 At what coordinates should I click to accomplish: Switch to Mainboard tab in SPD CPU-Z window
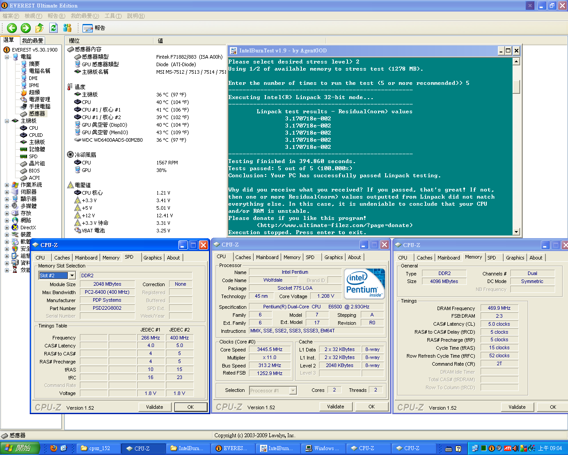pyautogui.click(x=86, y=258)
